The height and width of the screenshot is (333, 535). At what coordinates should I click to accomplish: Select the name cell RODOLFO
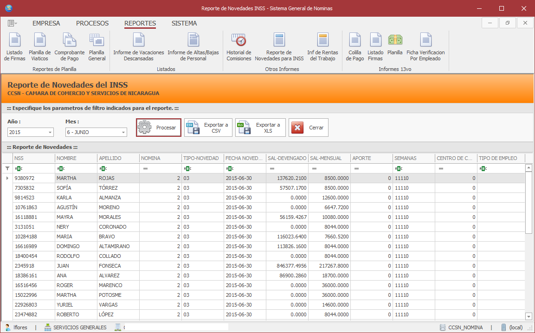point(76,256)
